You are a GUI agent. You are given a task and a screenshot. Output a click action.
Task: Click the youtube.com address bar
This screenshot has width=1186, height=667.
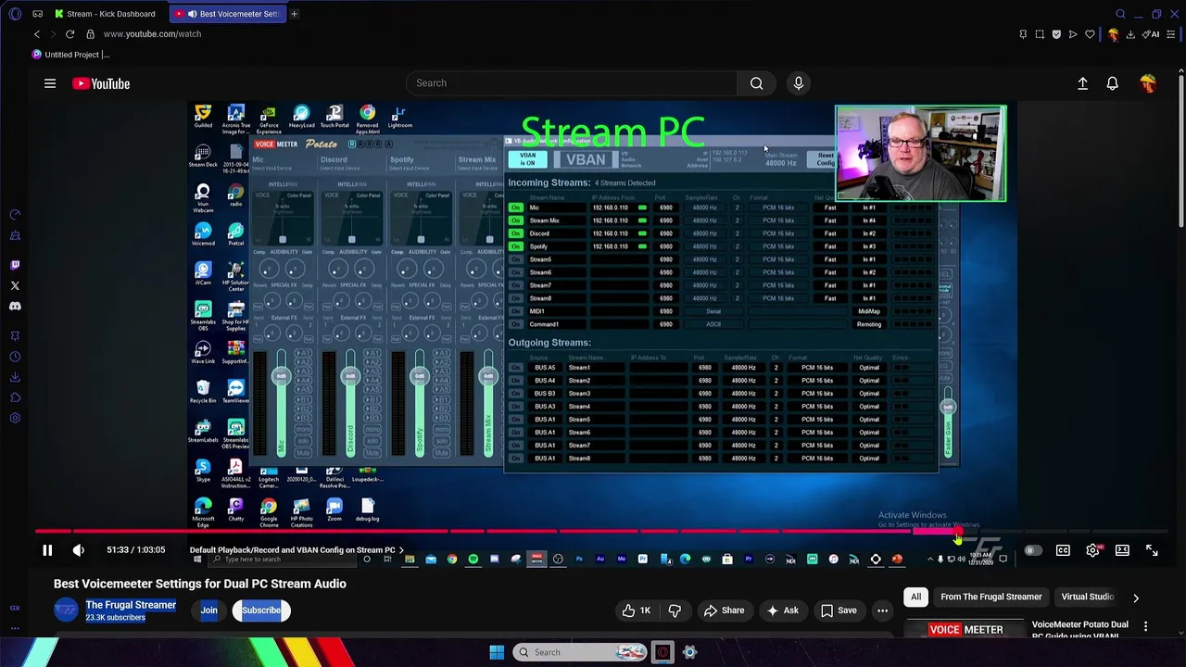click(x=153, y=34)
